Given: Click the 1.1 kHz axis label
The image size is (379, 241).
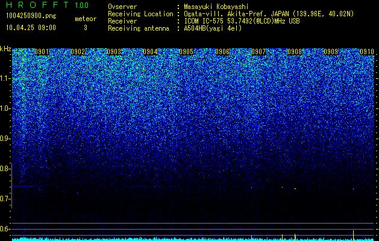Looking at the screenshot, I should point(5,78).
